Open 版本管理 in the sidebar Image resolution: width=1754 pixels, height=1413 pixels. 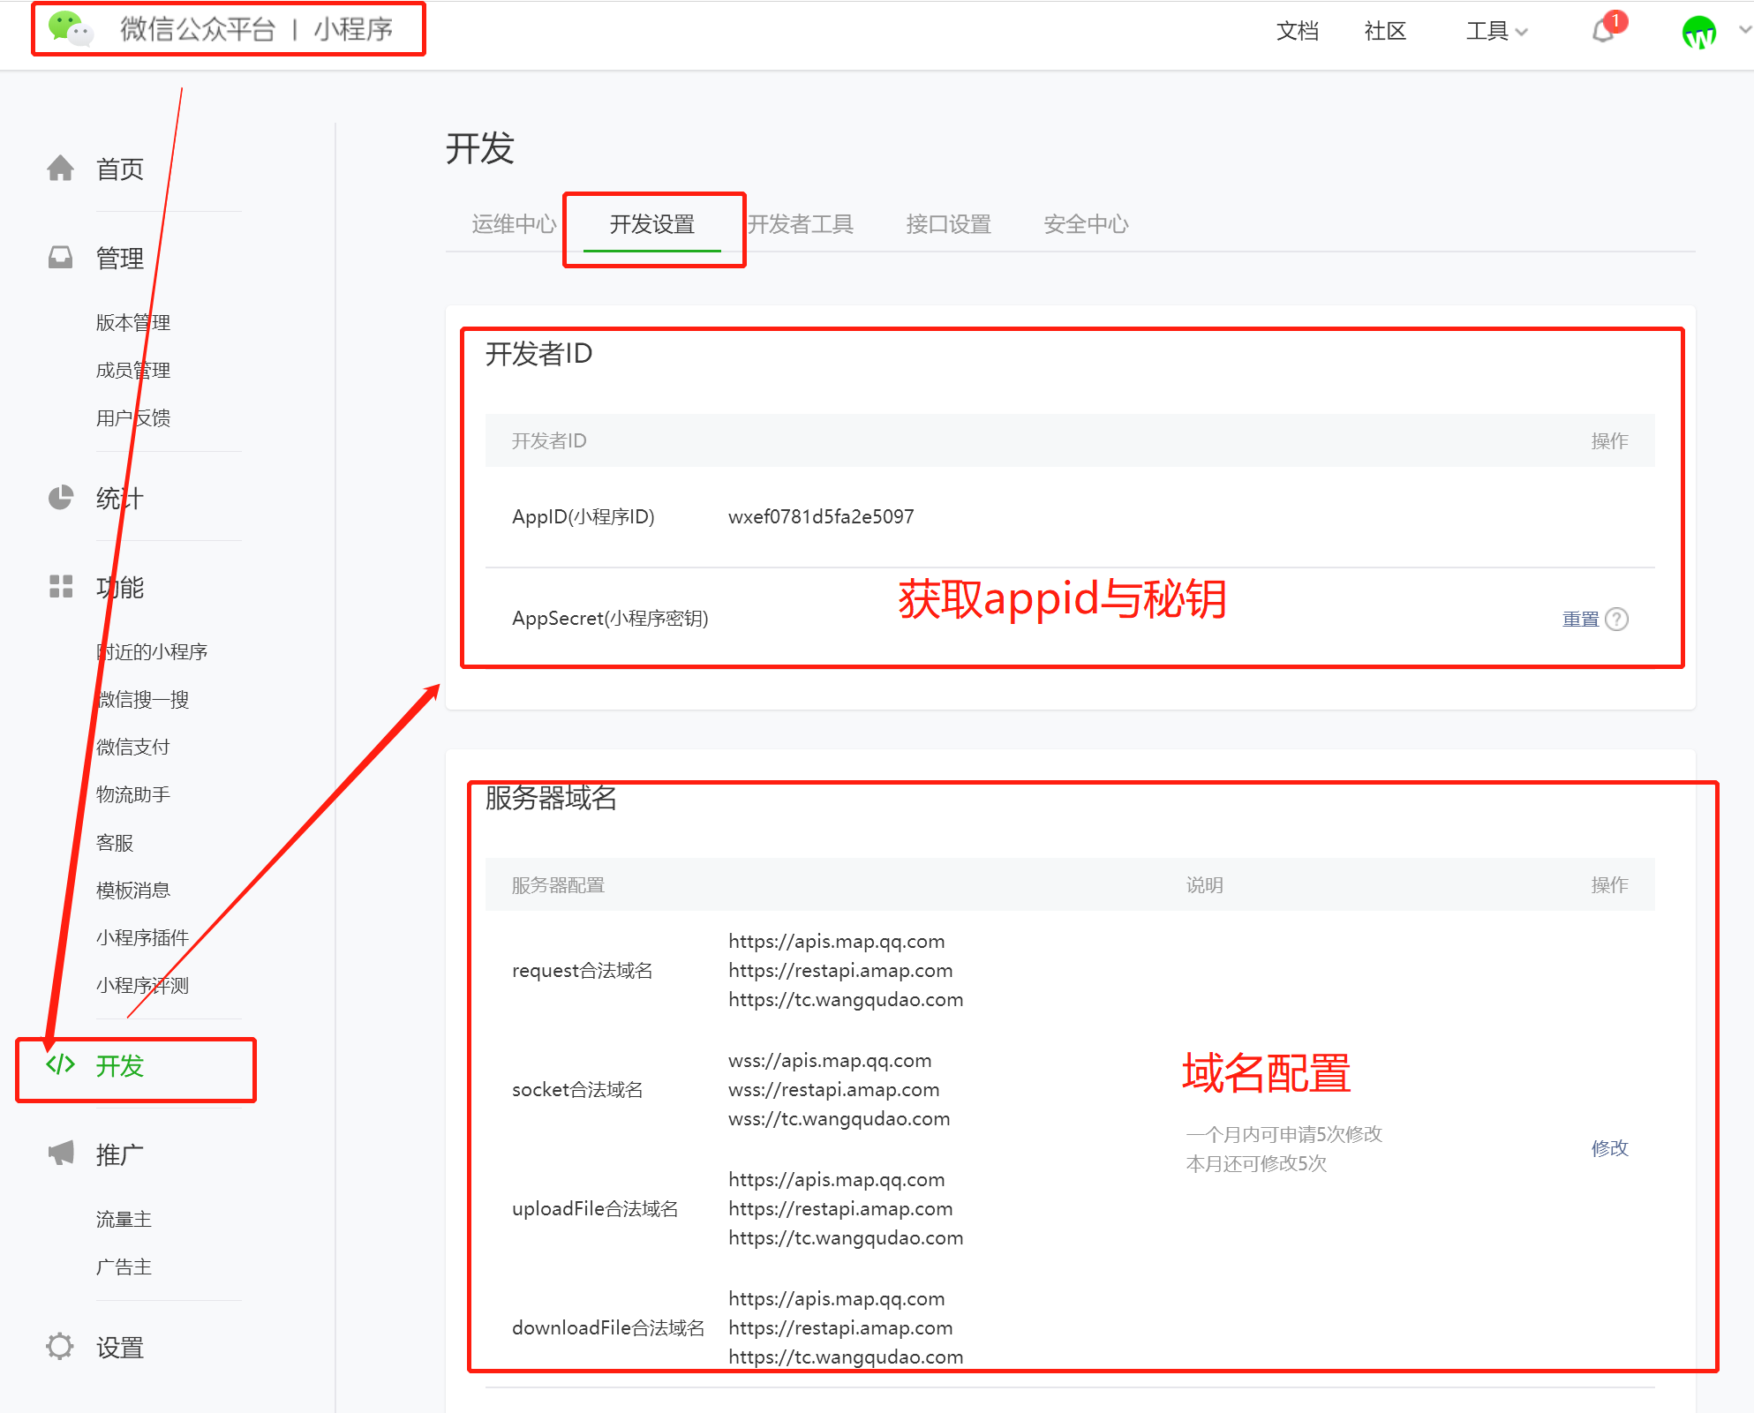(133, 322)
